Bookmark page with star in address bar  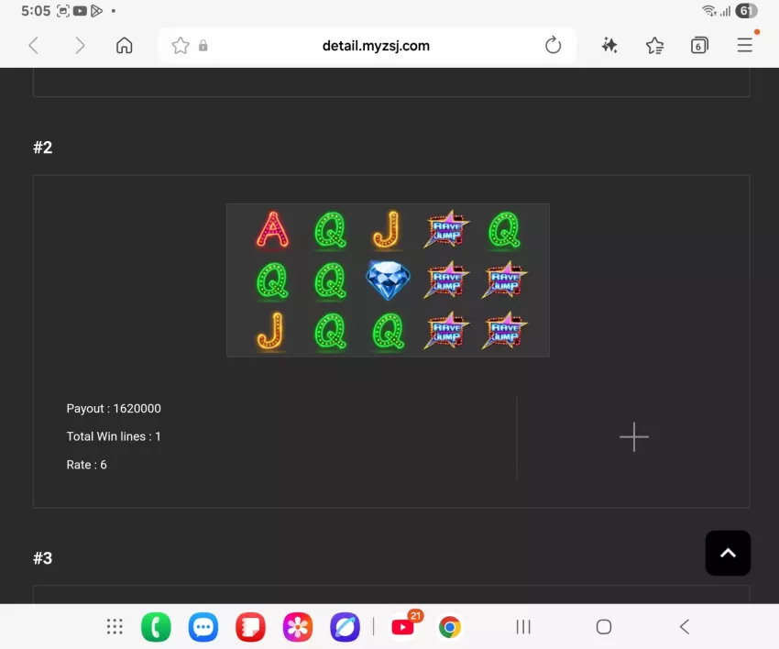point(181,46)
